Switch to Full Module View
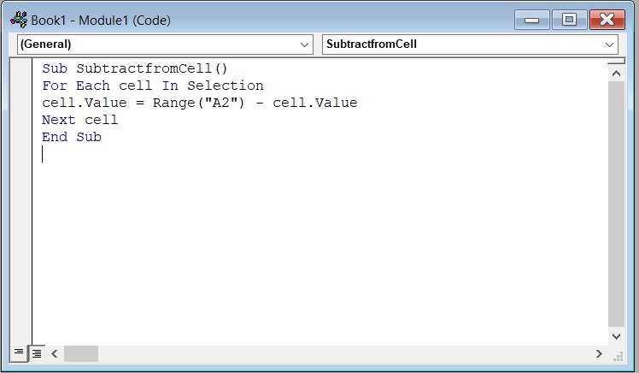 coord(37,353)
